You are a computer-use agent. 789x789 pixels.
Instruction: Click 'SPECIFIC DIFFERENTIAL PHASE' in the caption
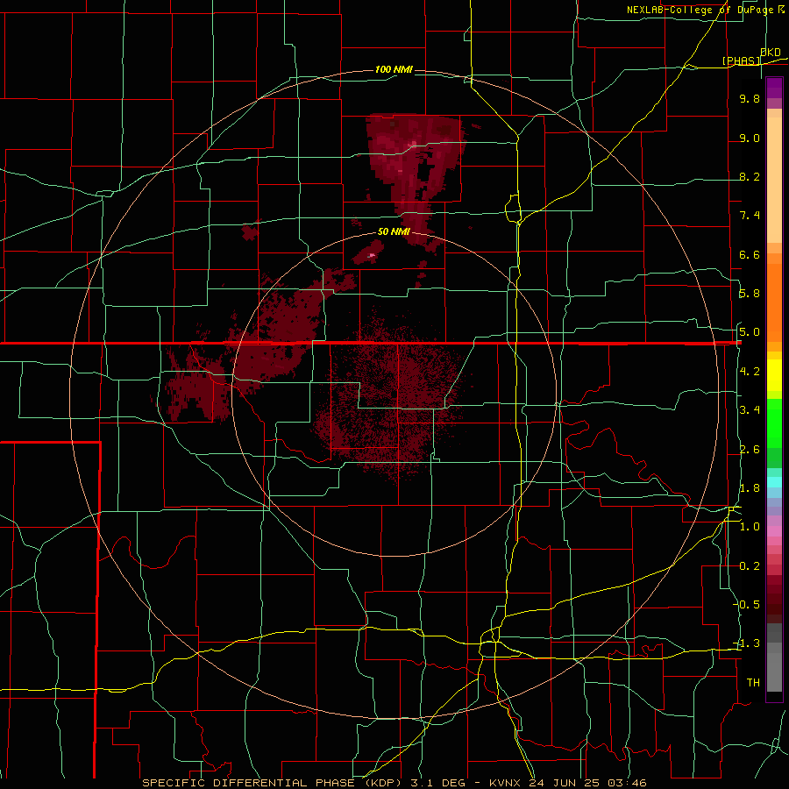pos(248,783)
